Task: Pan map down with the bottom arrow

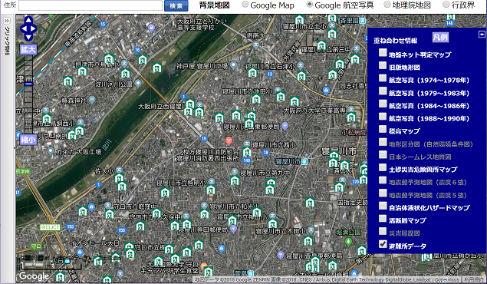Action: click(28, 37)
